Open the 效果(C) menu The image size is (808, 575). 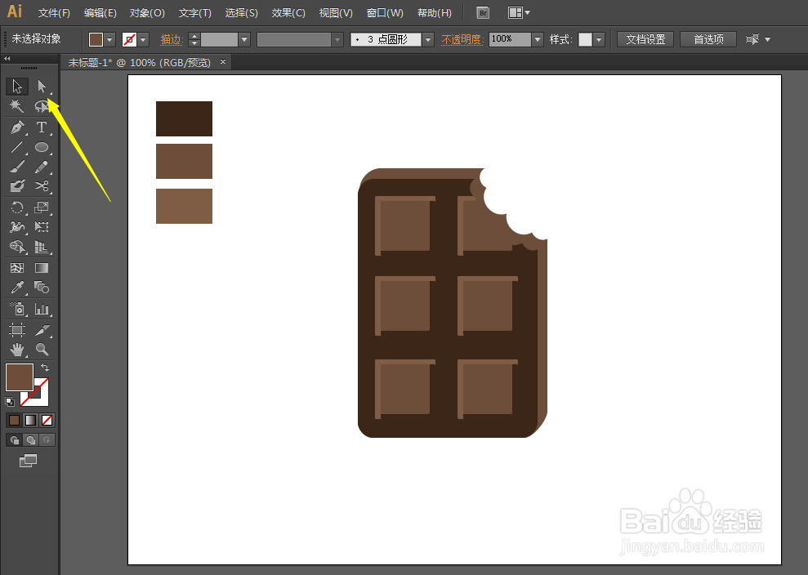pyautogui.click(x=288, y=13)
